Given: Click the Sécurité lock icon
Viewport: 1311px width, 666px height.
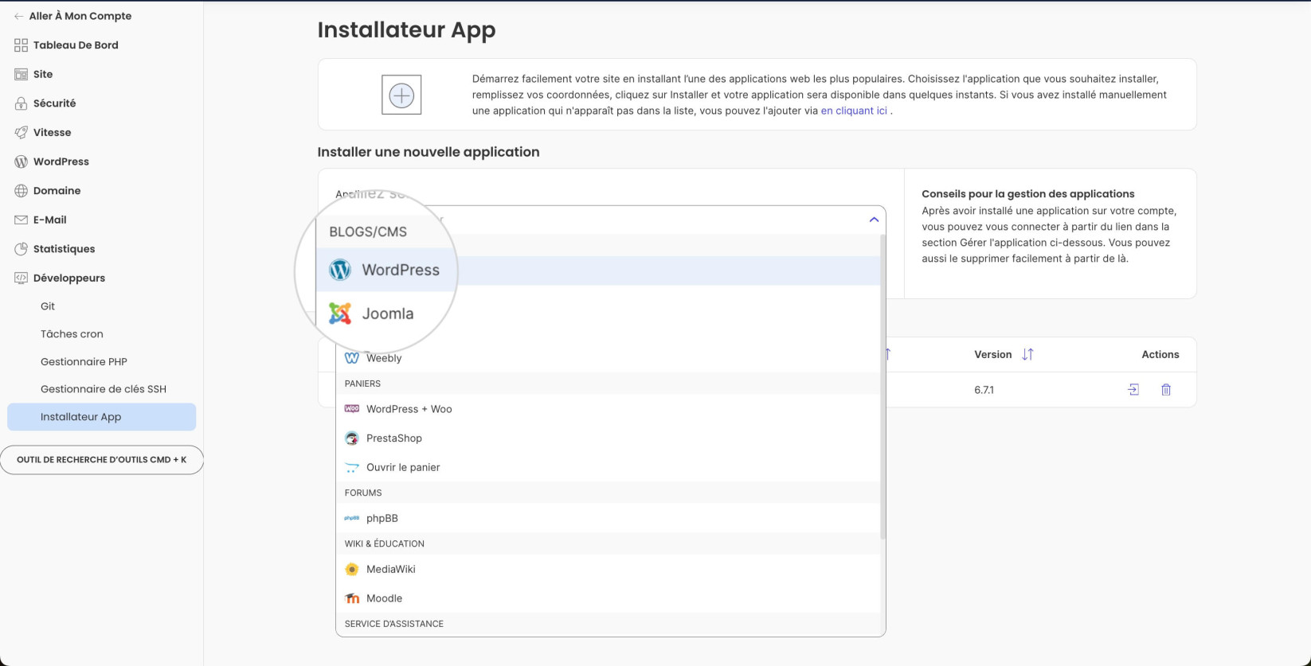Looking at the screenshot, I should 21,103.
